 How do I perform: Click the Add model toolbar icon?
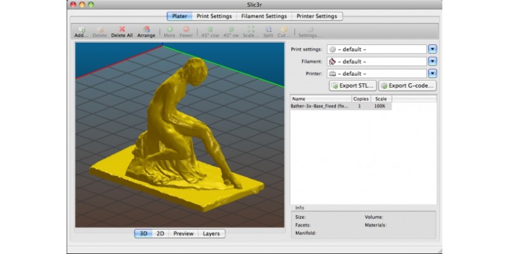tap(81, 30)
